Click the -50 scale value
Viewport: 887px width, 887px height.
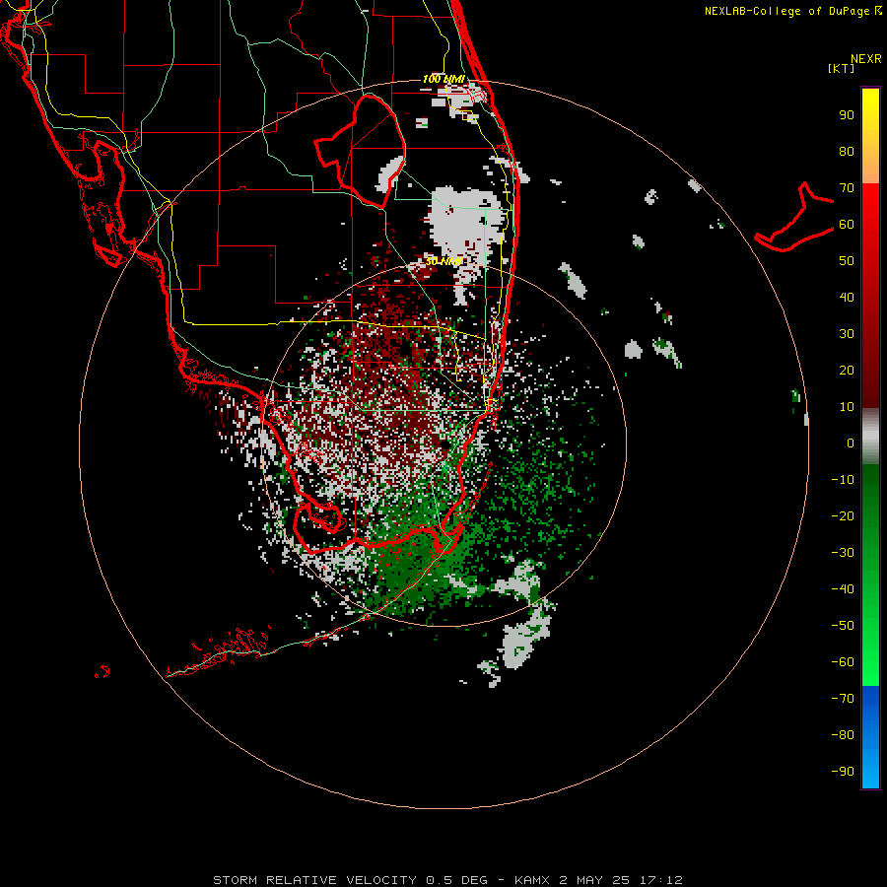(843, 626)
